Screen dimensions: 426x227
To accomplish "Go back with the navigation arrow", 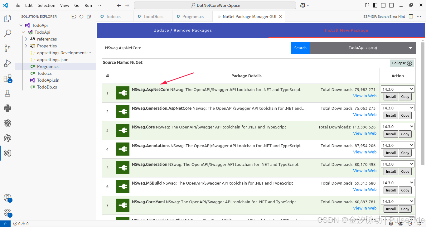I will (119, 5).
